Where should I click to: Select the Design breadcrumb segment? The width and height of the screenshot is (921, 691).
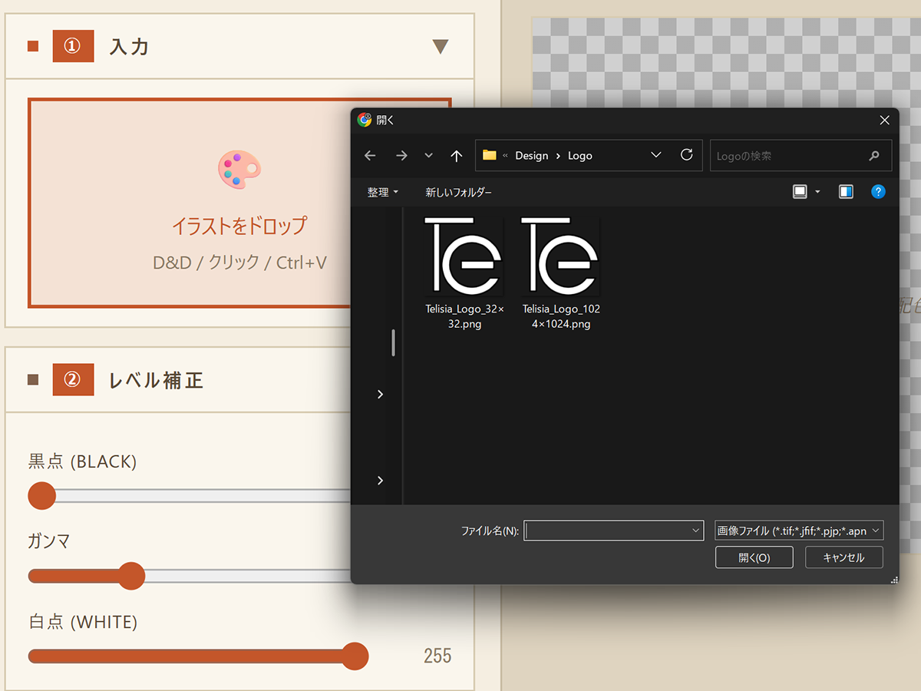(x=532, y=156)
